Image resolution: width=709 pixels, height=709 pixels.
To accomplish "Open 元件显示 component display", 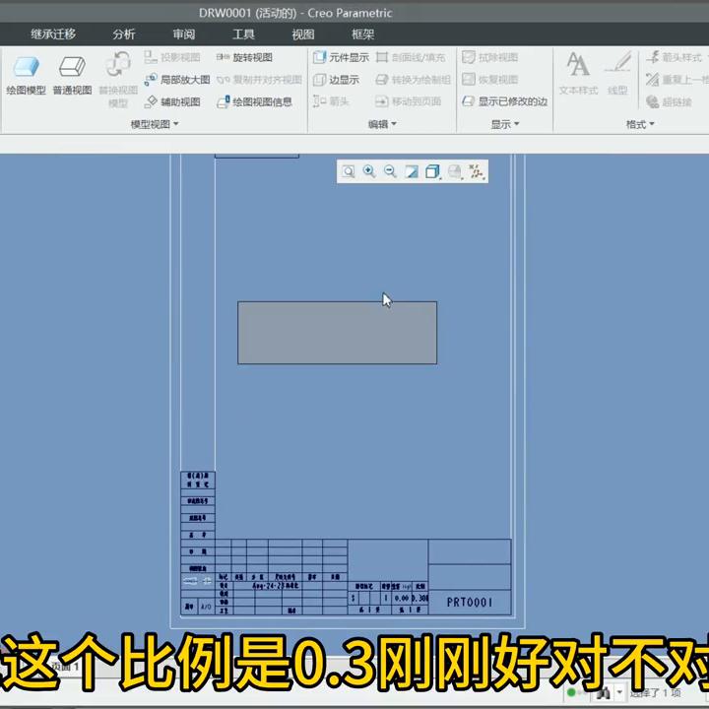I will (341, 57).
